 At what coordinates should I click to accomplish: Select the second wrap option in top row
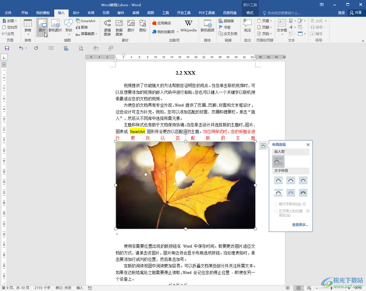coord(291,181)
